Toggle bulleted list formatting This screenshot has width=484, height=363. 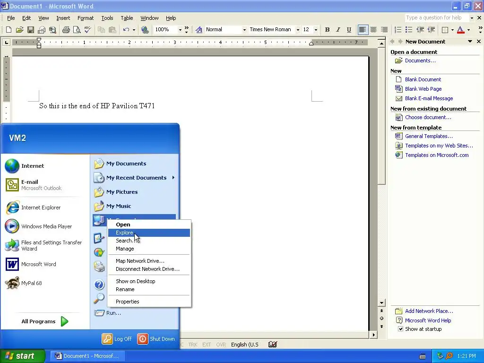click(409, 30)
